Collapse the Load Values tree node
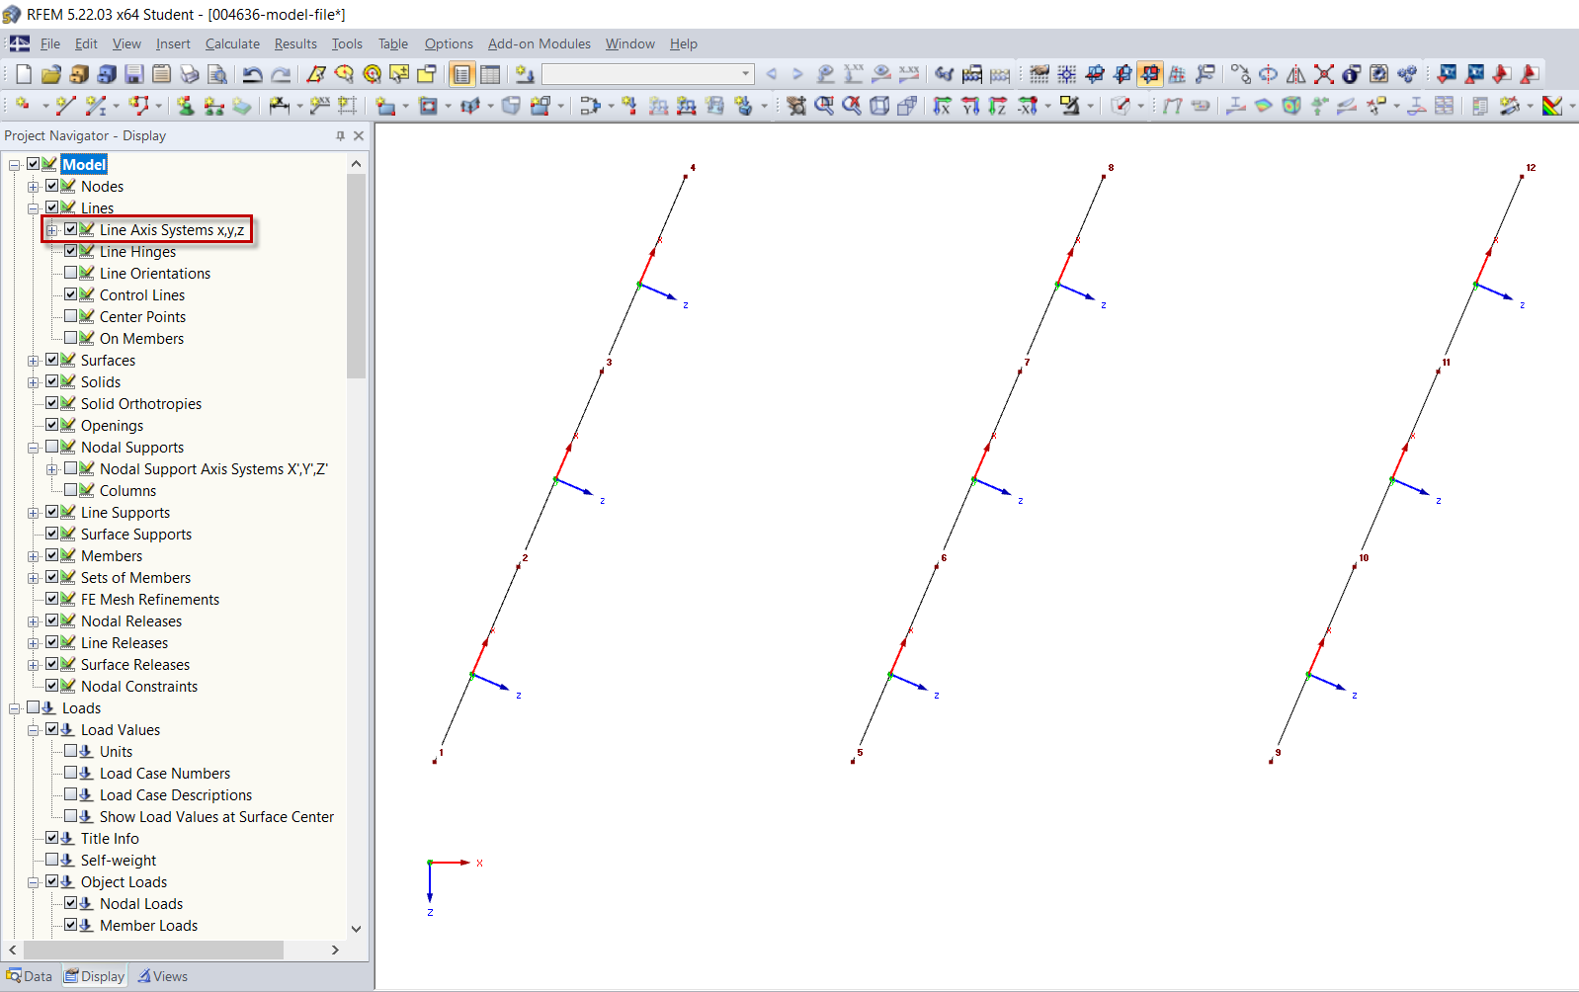Screen dimensions: 1579x992 point(34,730)
